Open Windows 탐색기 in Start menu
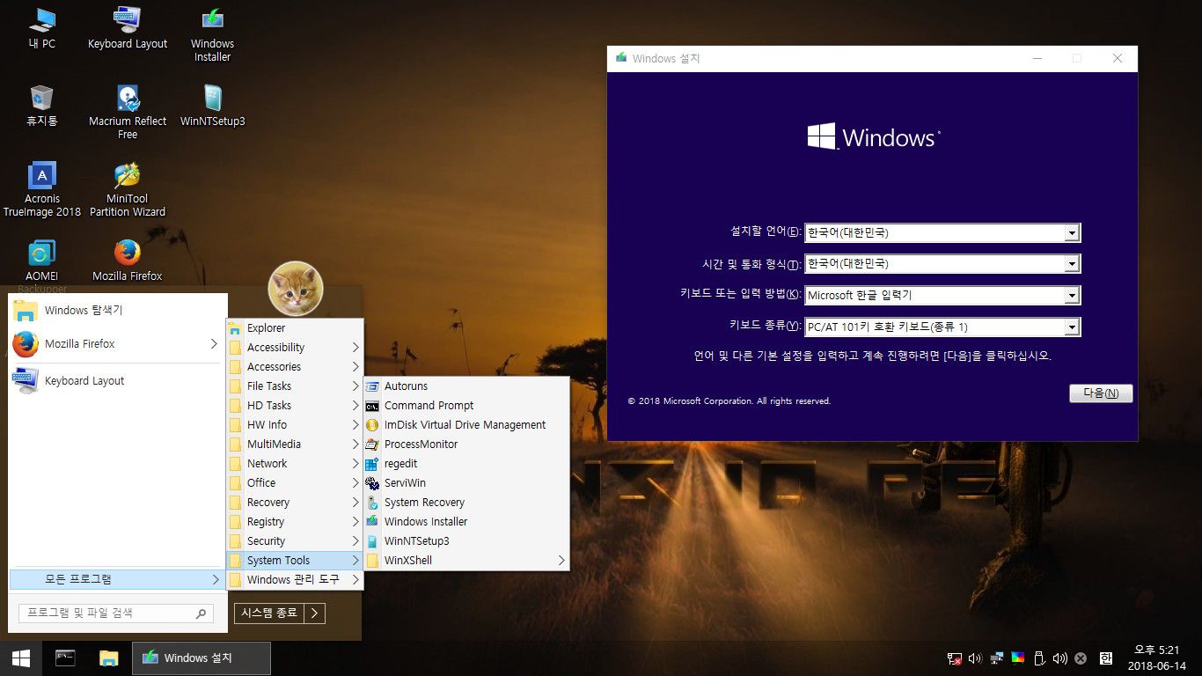1202x676 pixels. (x=116, y=310)
